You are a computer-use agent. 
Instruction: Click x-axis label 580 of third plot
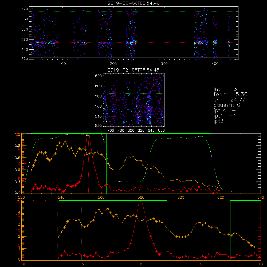141,197
